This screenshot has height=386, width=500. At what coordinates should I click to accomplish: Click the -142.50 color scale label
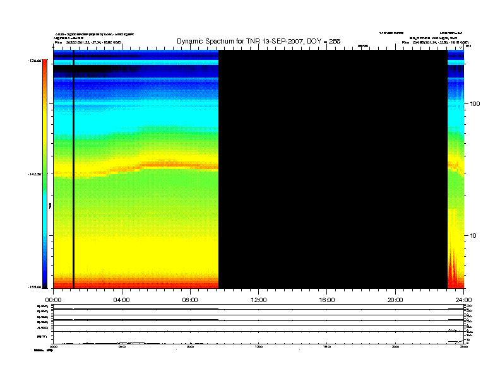(35, 174)
